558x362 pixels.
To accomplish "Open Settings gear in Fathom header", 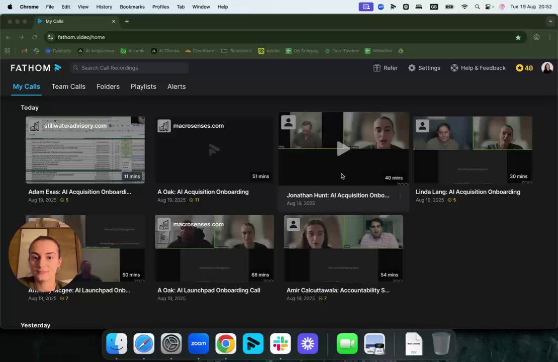I will (424, 68).
